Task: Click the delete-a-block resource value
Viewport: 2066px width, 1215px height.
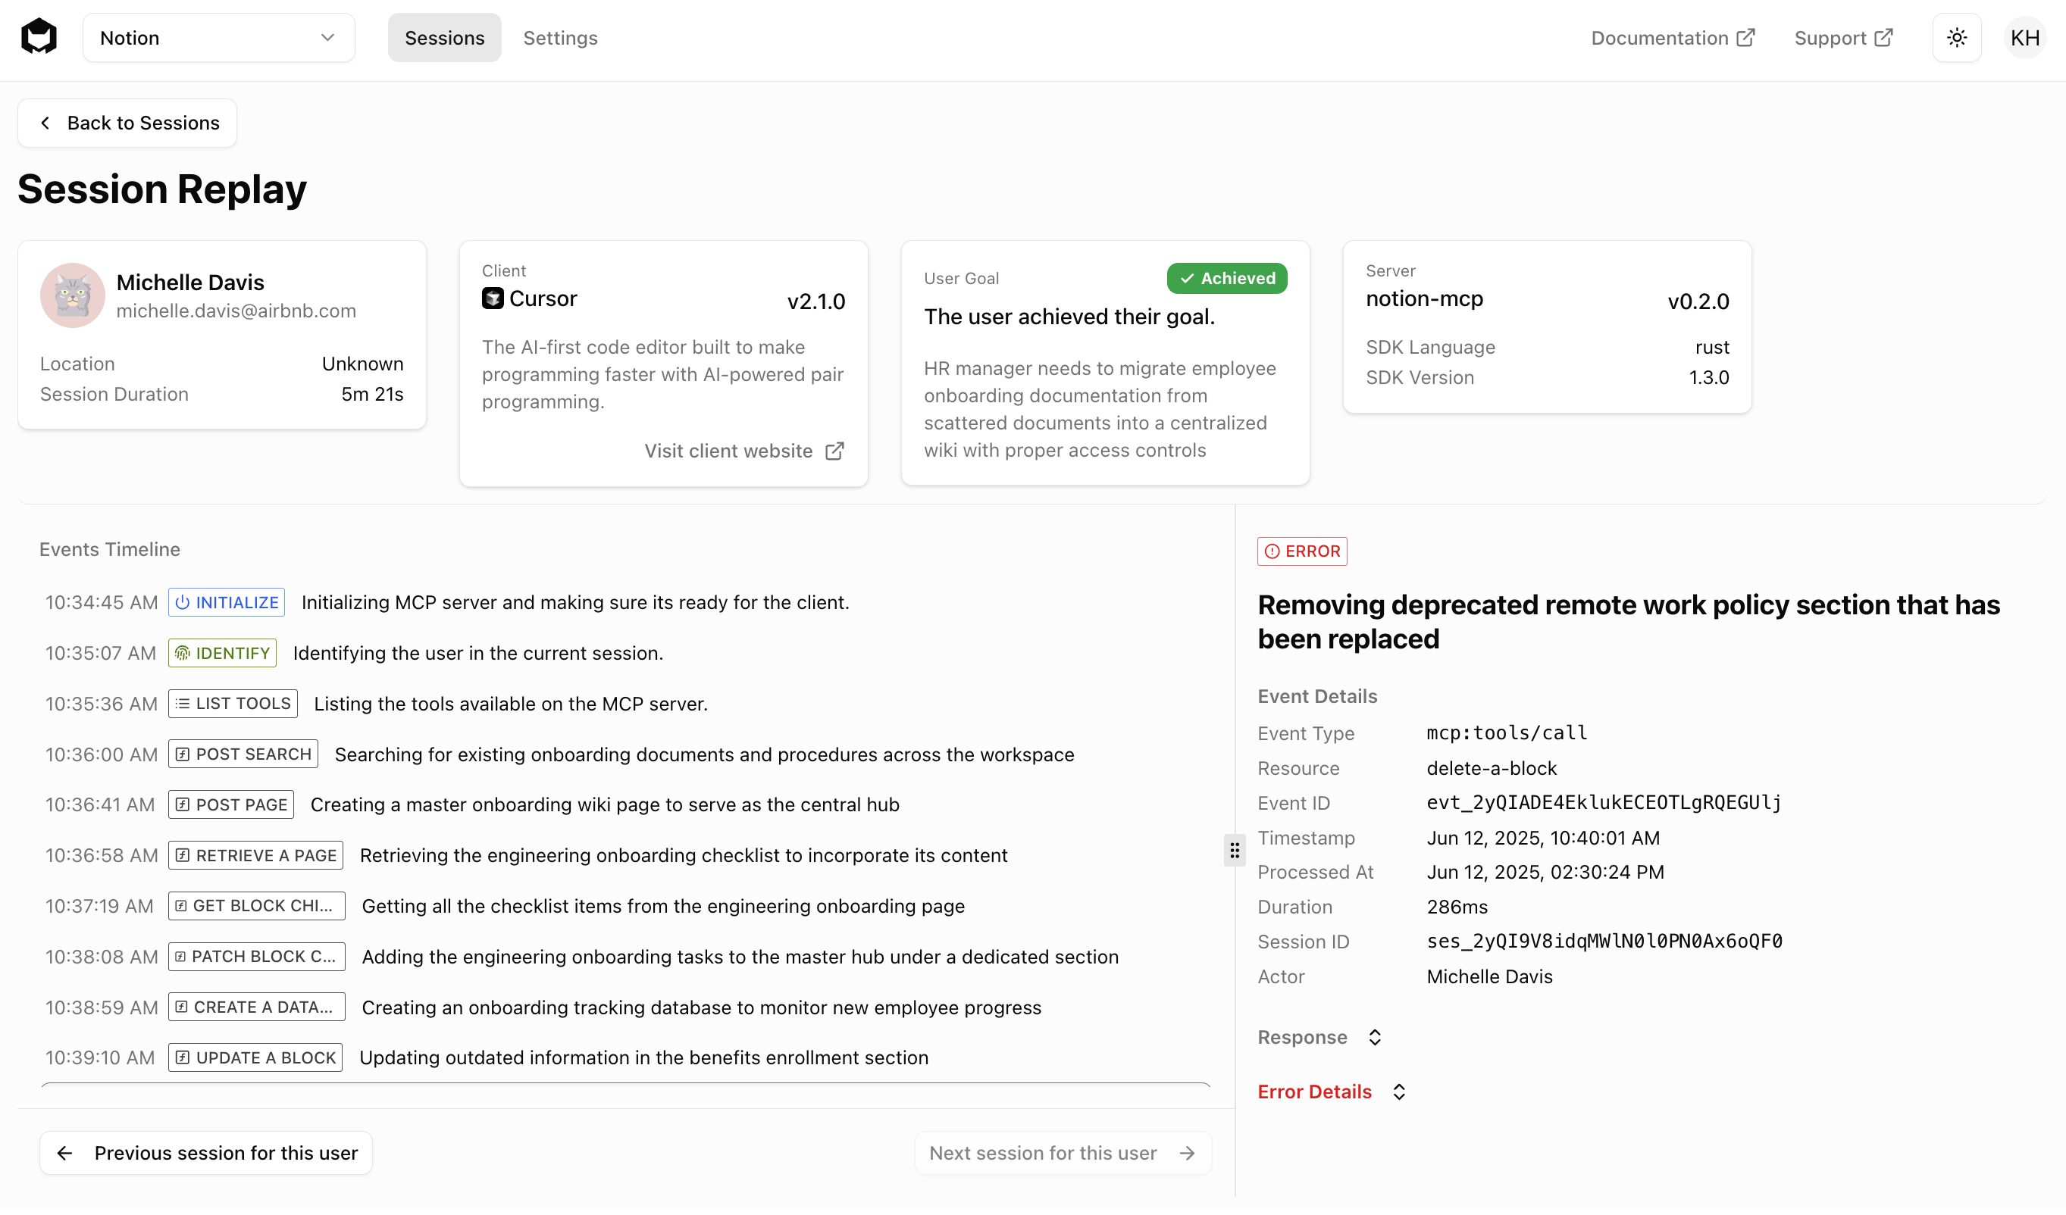Action: (1492, 769)
